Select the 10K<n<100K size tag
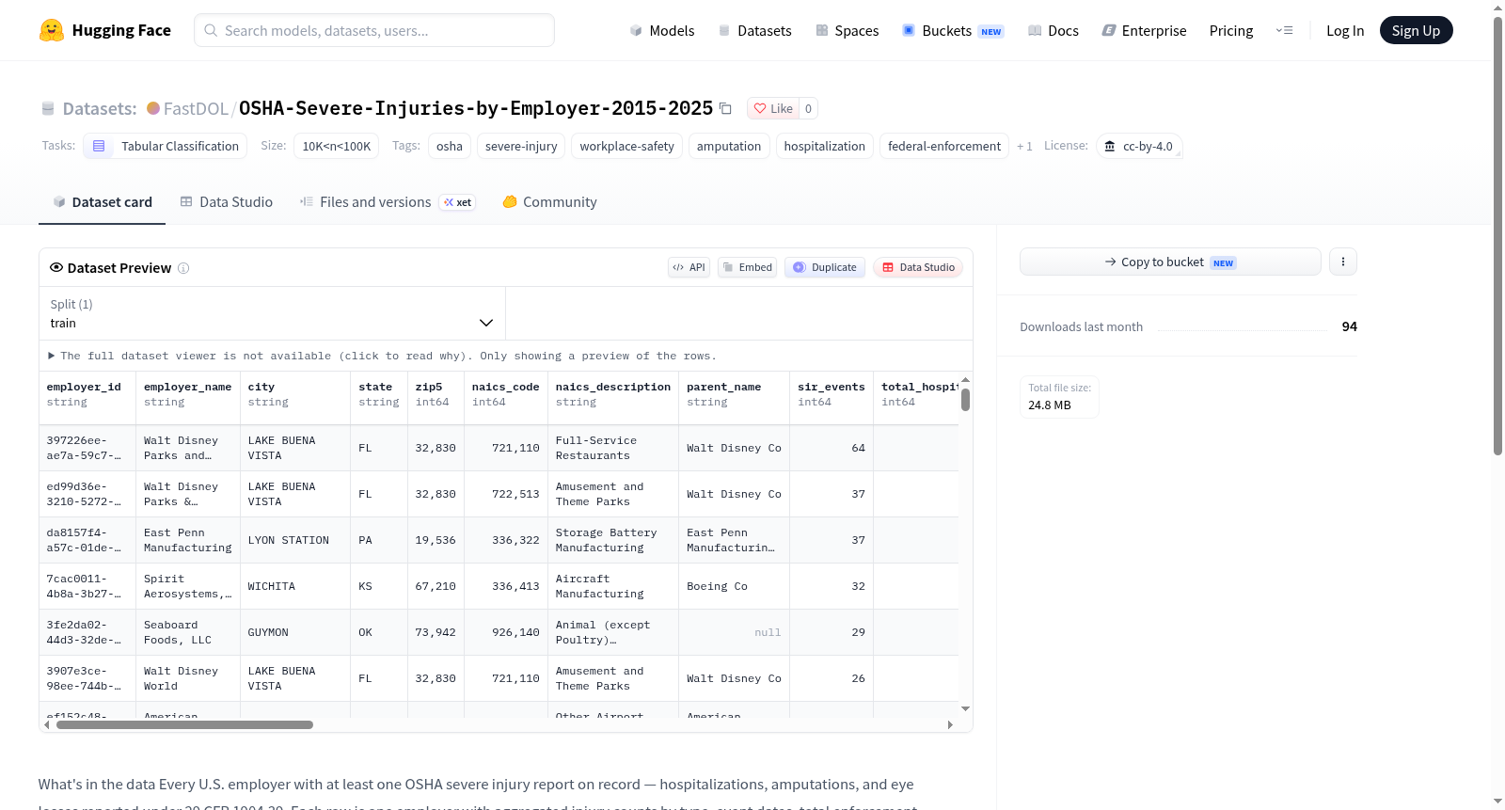The width and height of the screenshot is (1505, 810). (337, 146)
